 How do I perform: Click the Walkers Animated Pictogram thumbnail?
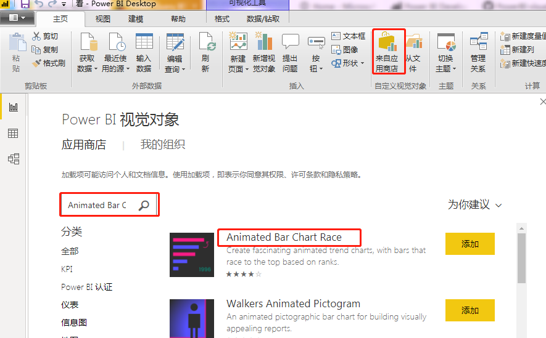coord(192,318)
